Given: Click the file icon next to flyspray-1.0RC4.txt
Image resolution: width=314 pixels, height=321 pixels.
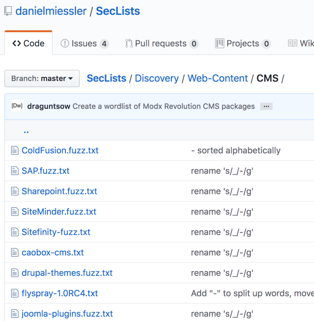Looking at the screenshot, I should tap(15, 293).
